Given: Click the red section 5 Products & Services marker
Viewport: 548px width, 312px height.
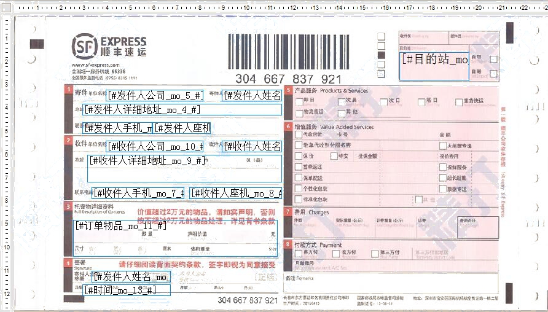Looking at the screenshot, I should (288, 90).
